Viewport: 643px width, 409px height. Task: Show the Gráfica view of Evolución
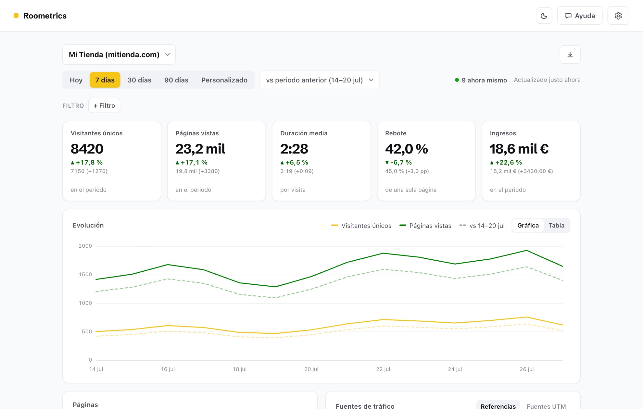click(528, 225)
